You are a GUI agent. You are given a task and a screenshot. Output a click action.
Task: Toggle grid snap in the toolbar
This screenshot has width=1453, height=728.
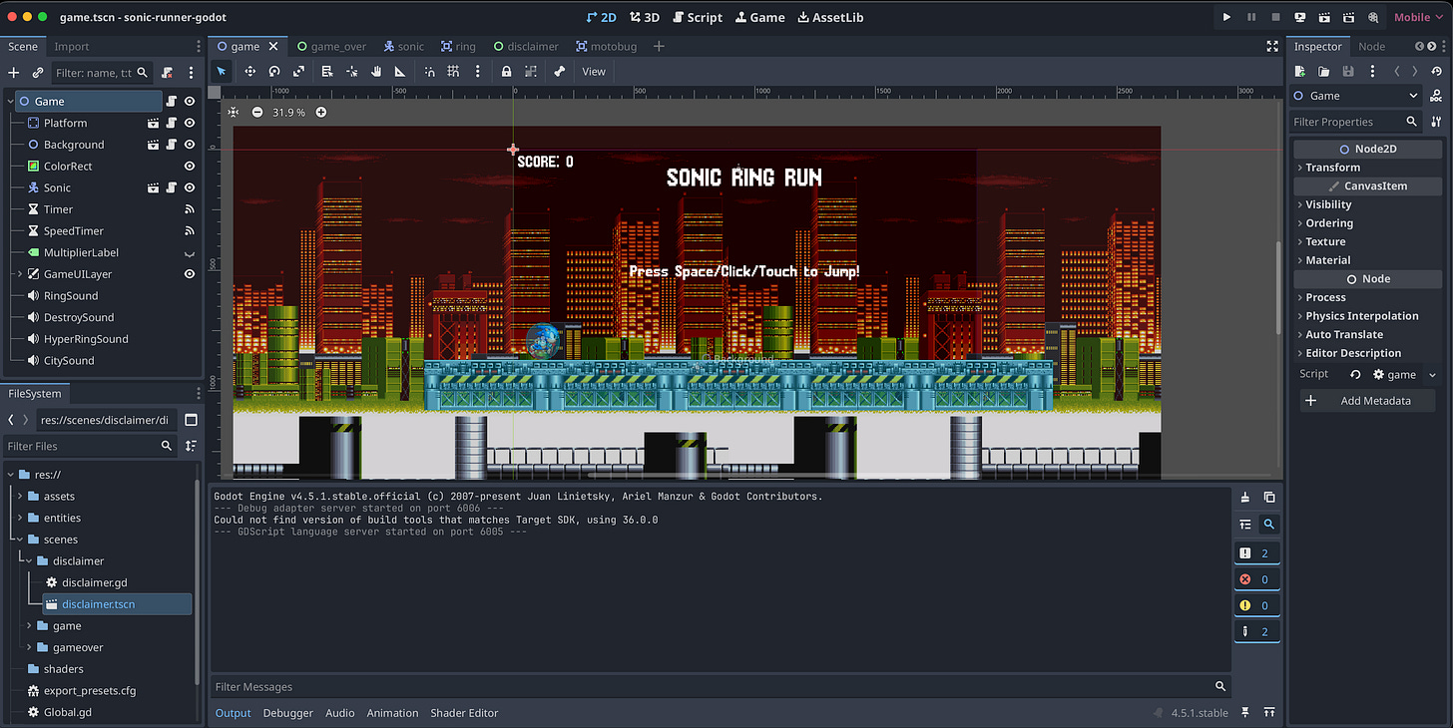coord(453,72)
